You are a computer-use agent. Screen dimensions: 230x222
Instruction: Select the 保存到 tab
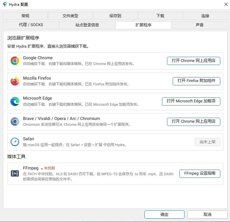click(x=115, y=16)
